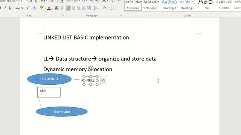Toggle underline formatting
Screen dimensions: 241x135
(x=10, y=8)
